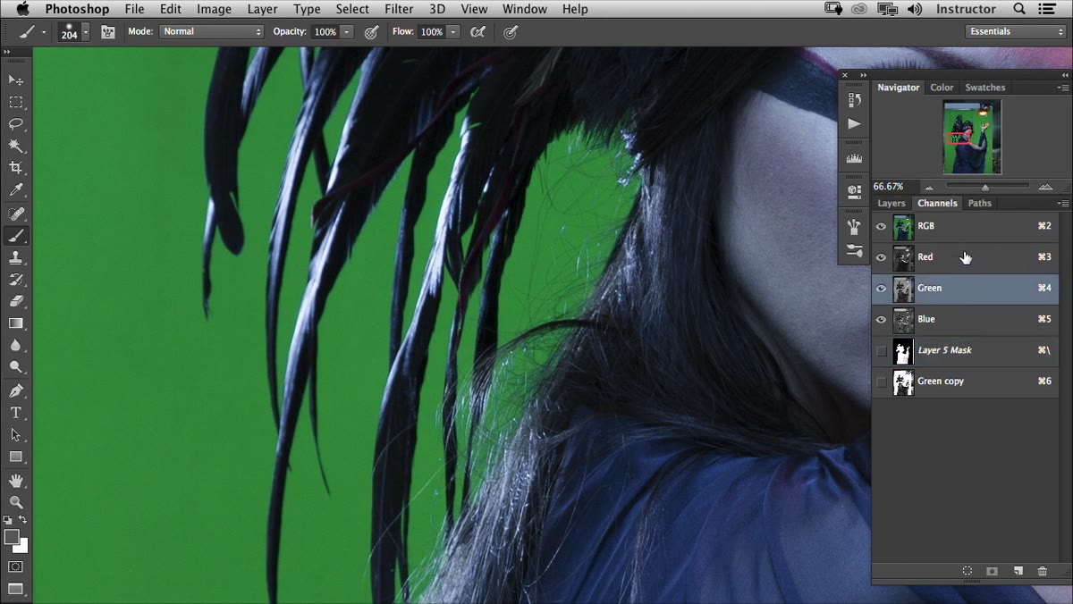Select the Horizontal Type tool
This screenshot has height=604, width=1073.
pyautogui.click(x=16, y=413)
